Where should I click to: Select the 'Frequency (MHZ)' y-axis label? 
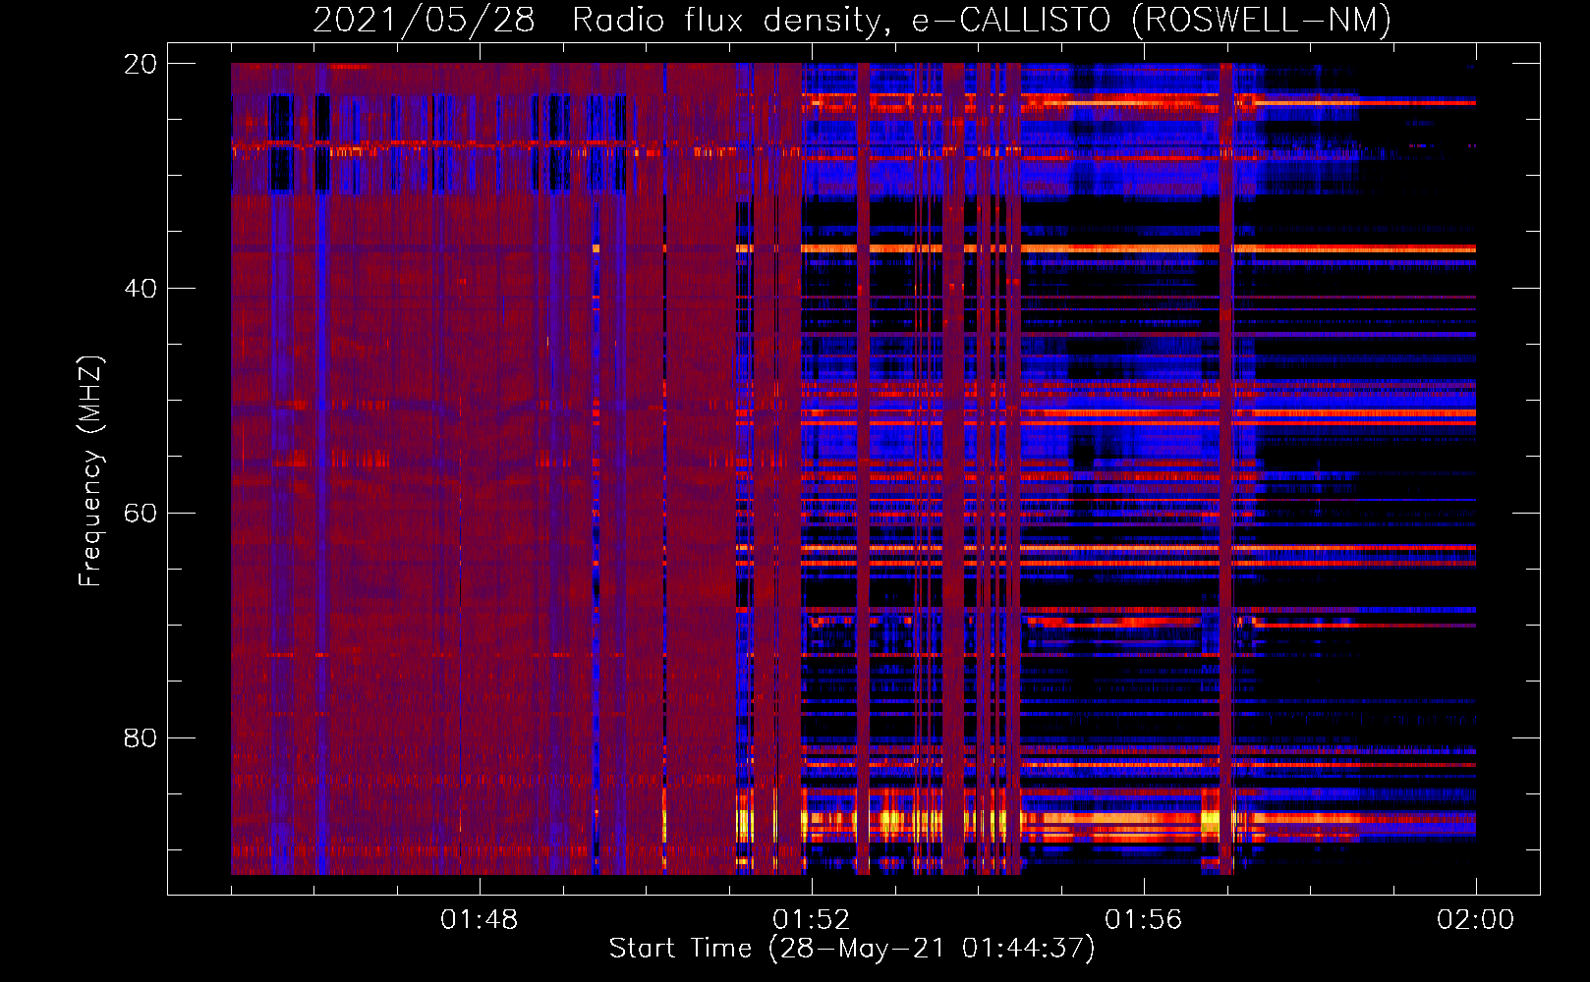coord(89,471)
